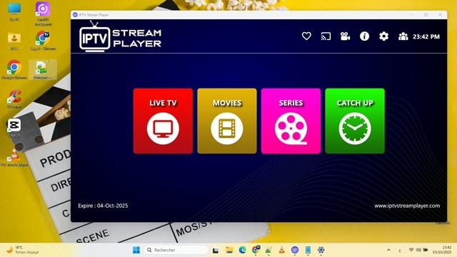Open the Chrome icon on the taskbar
This screenshot has width=457, height=257.
click(x=256, y=250)
